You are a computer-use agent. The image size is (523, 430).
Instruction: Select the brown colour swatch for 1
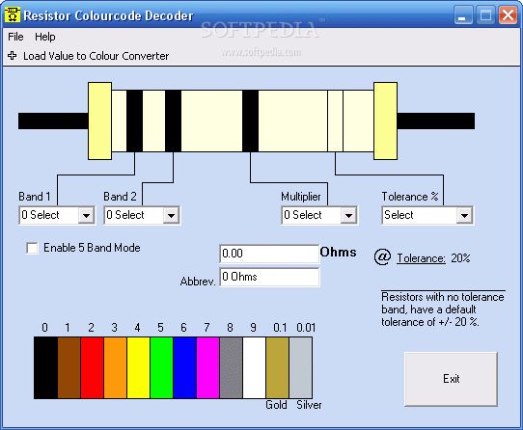tap(69, 367)
